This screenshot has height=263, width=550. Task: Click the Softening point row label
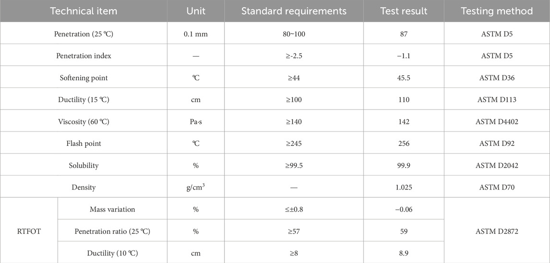pos(84,78)
